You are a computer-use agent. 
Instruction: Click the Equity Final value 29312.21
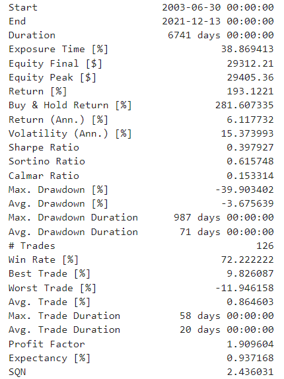(x=250, y=63)
